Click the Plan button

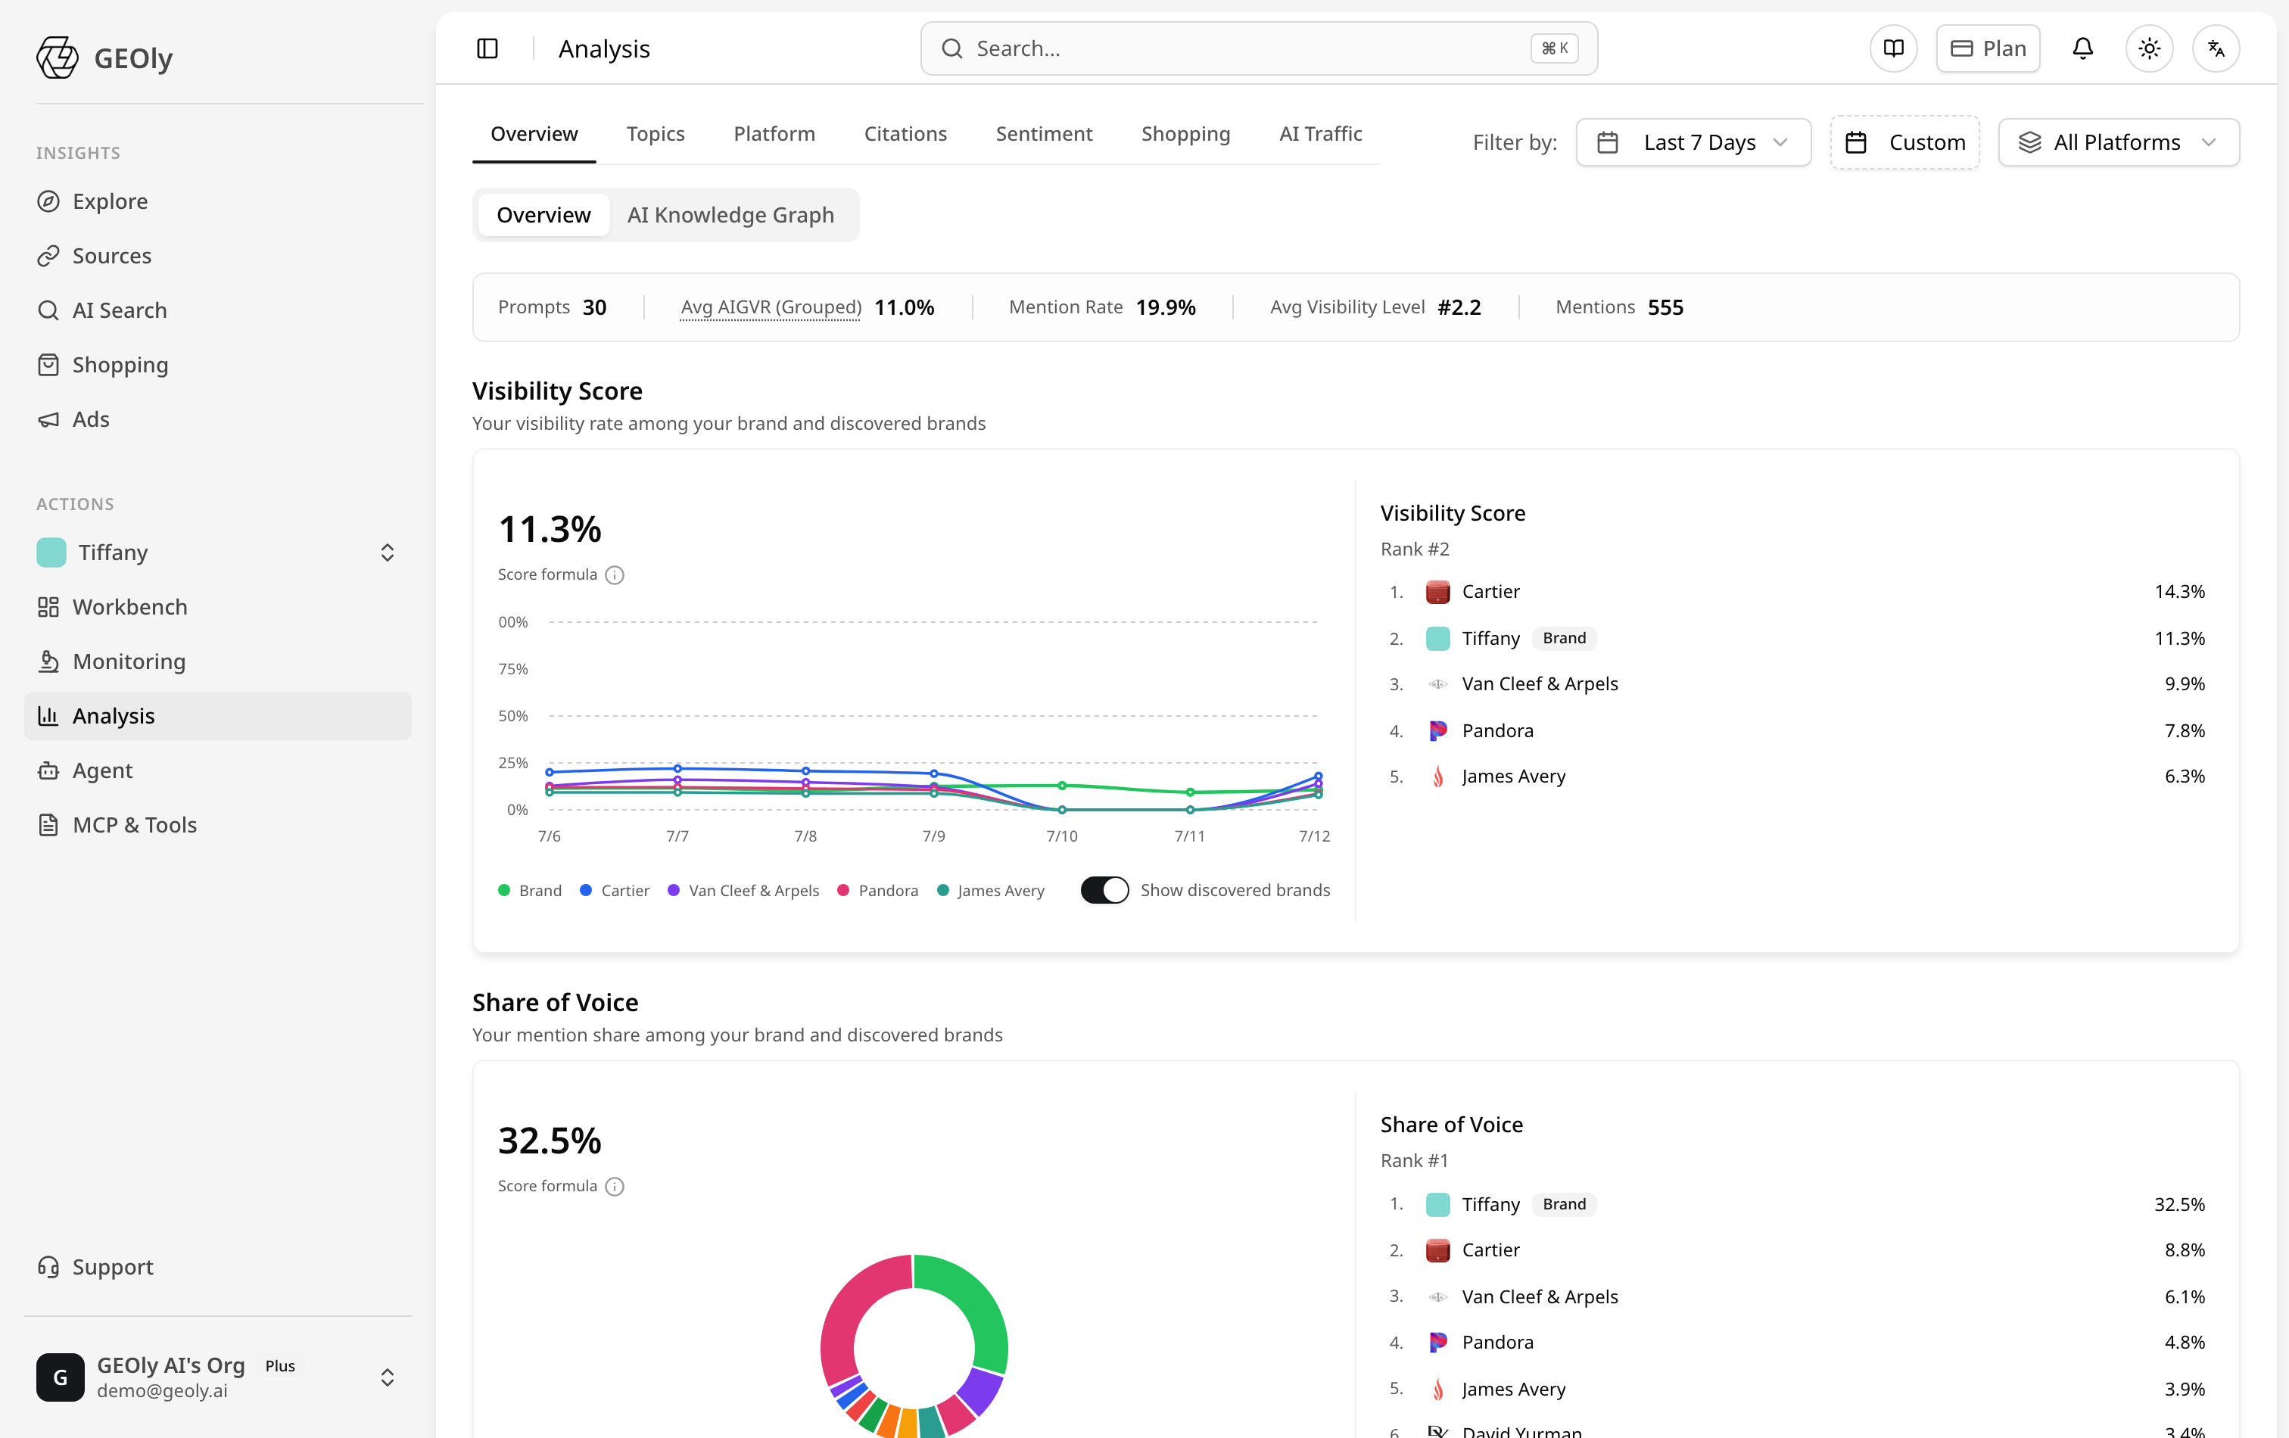point(1988,48)
